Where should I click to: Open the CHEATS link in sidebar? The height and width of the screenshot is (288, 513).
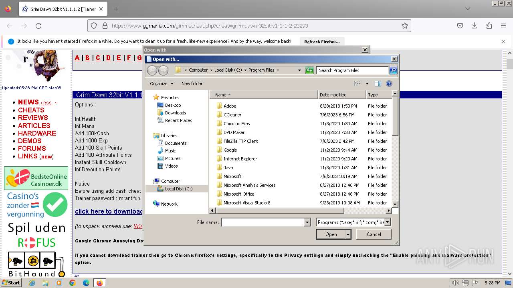pyautogui.click(x=31, y=110)
